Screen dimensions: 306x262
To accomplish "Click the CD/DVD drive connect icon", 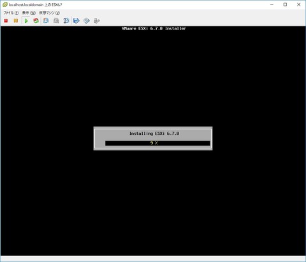I will (87, 20).
